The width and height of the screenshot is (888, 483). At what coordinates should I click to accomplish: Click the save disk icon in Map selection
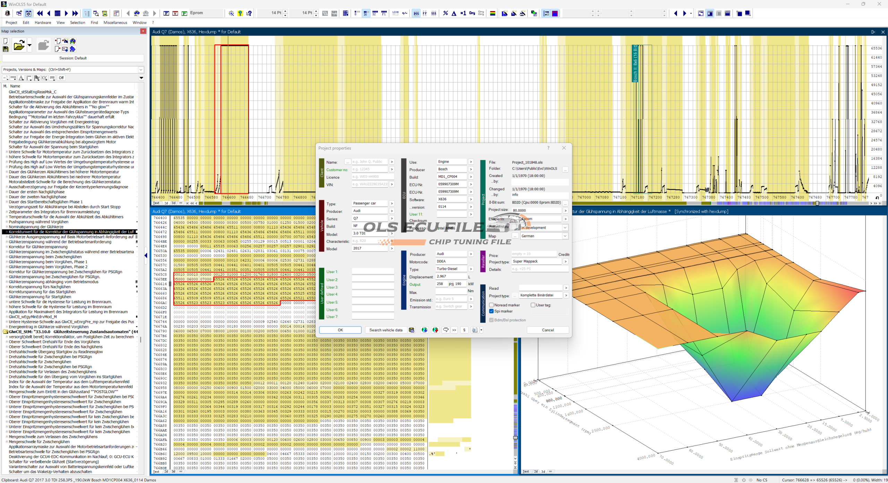pyautogui.click(x=6, y=49)
